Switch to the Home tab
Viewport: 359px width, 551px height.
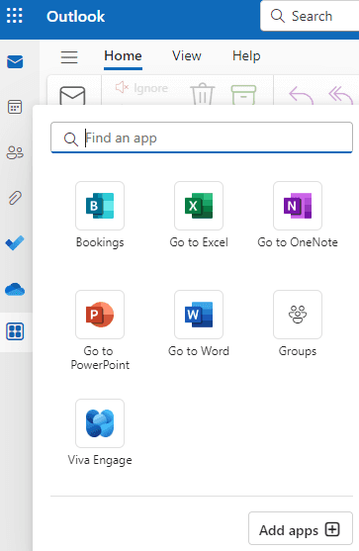coord(123,56)
